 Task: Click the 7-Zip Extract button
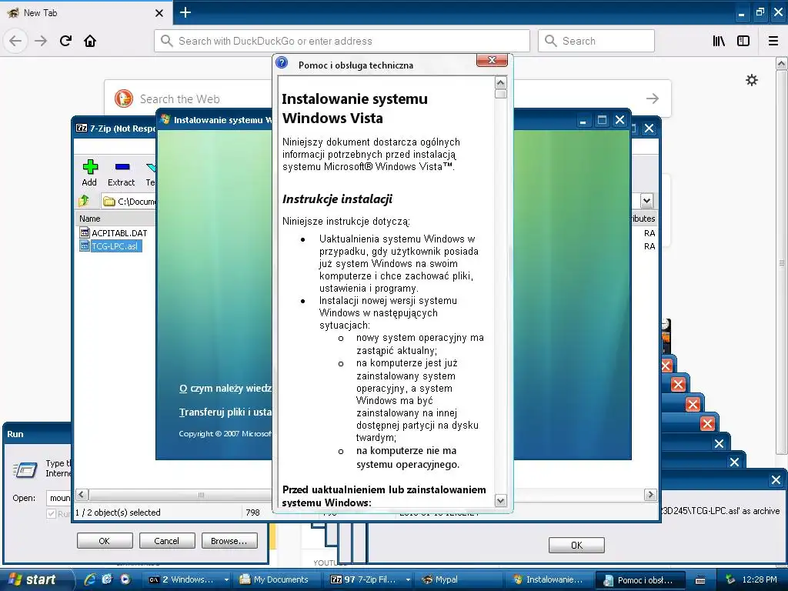pos(121,172)
